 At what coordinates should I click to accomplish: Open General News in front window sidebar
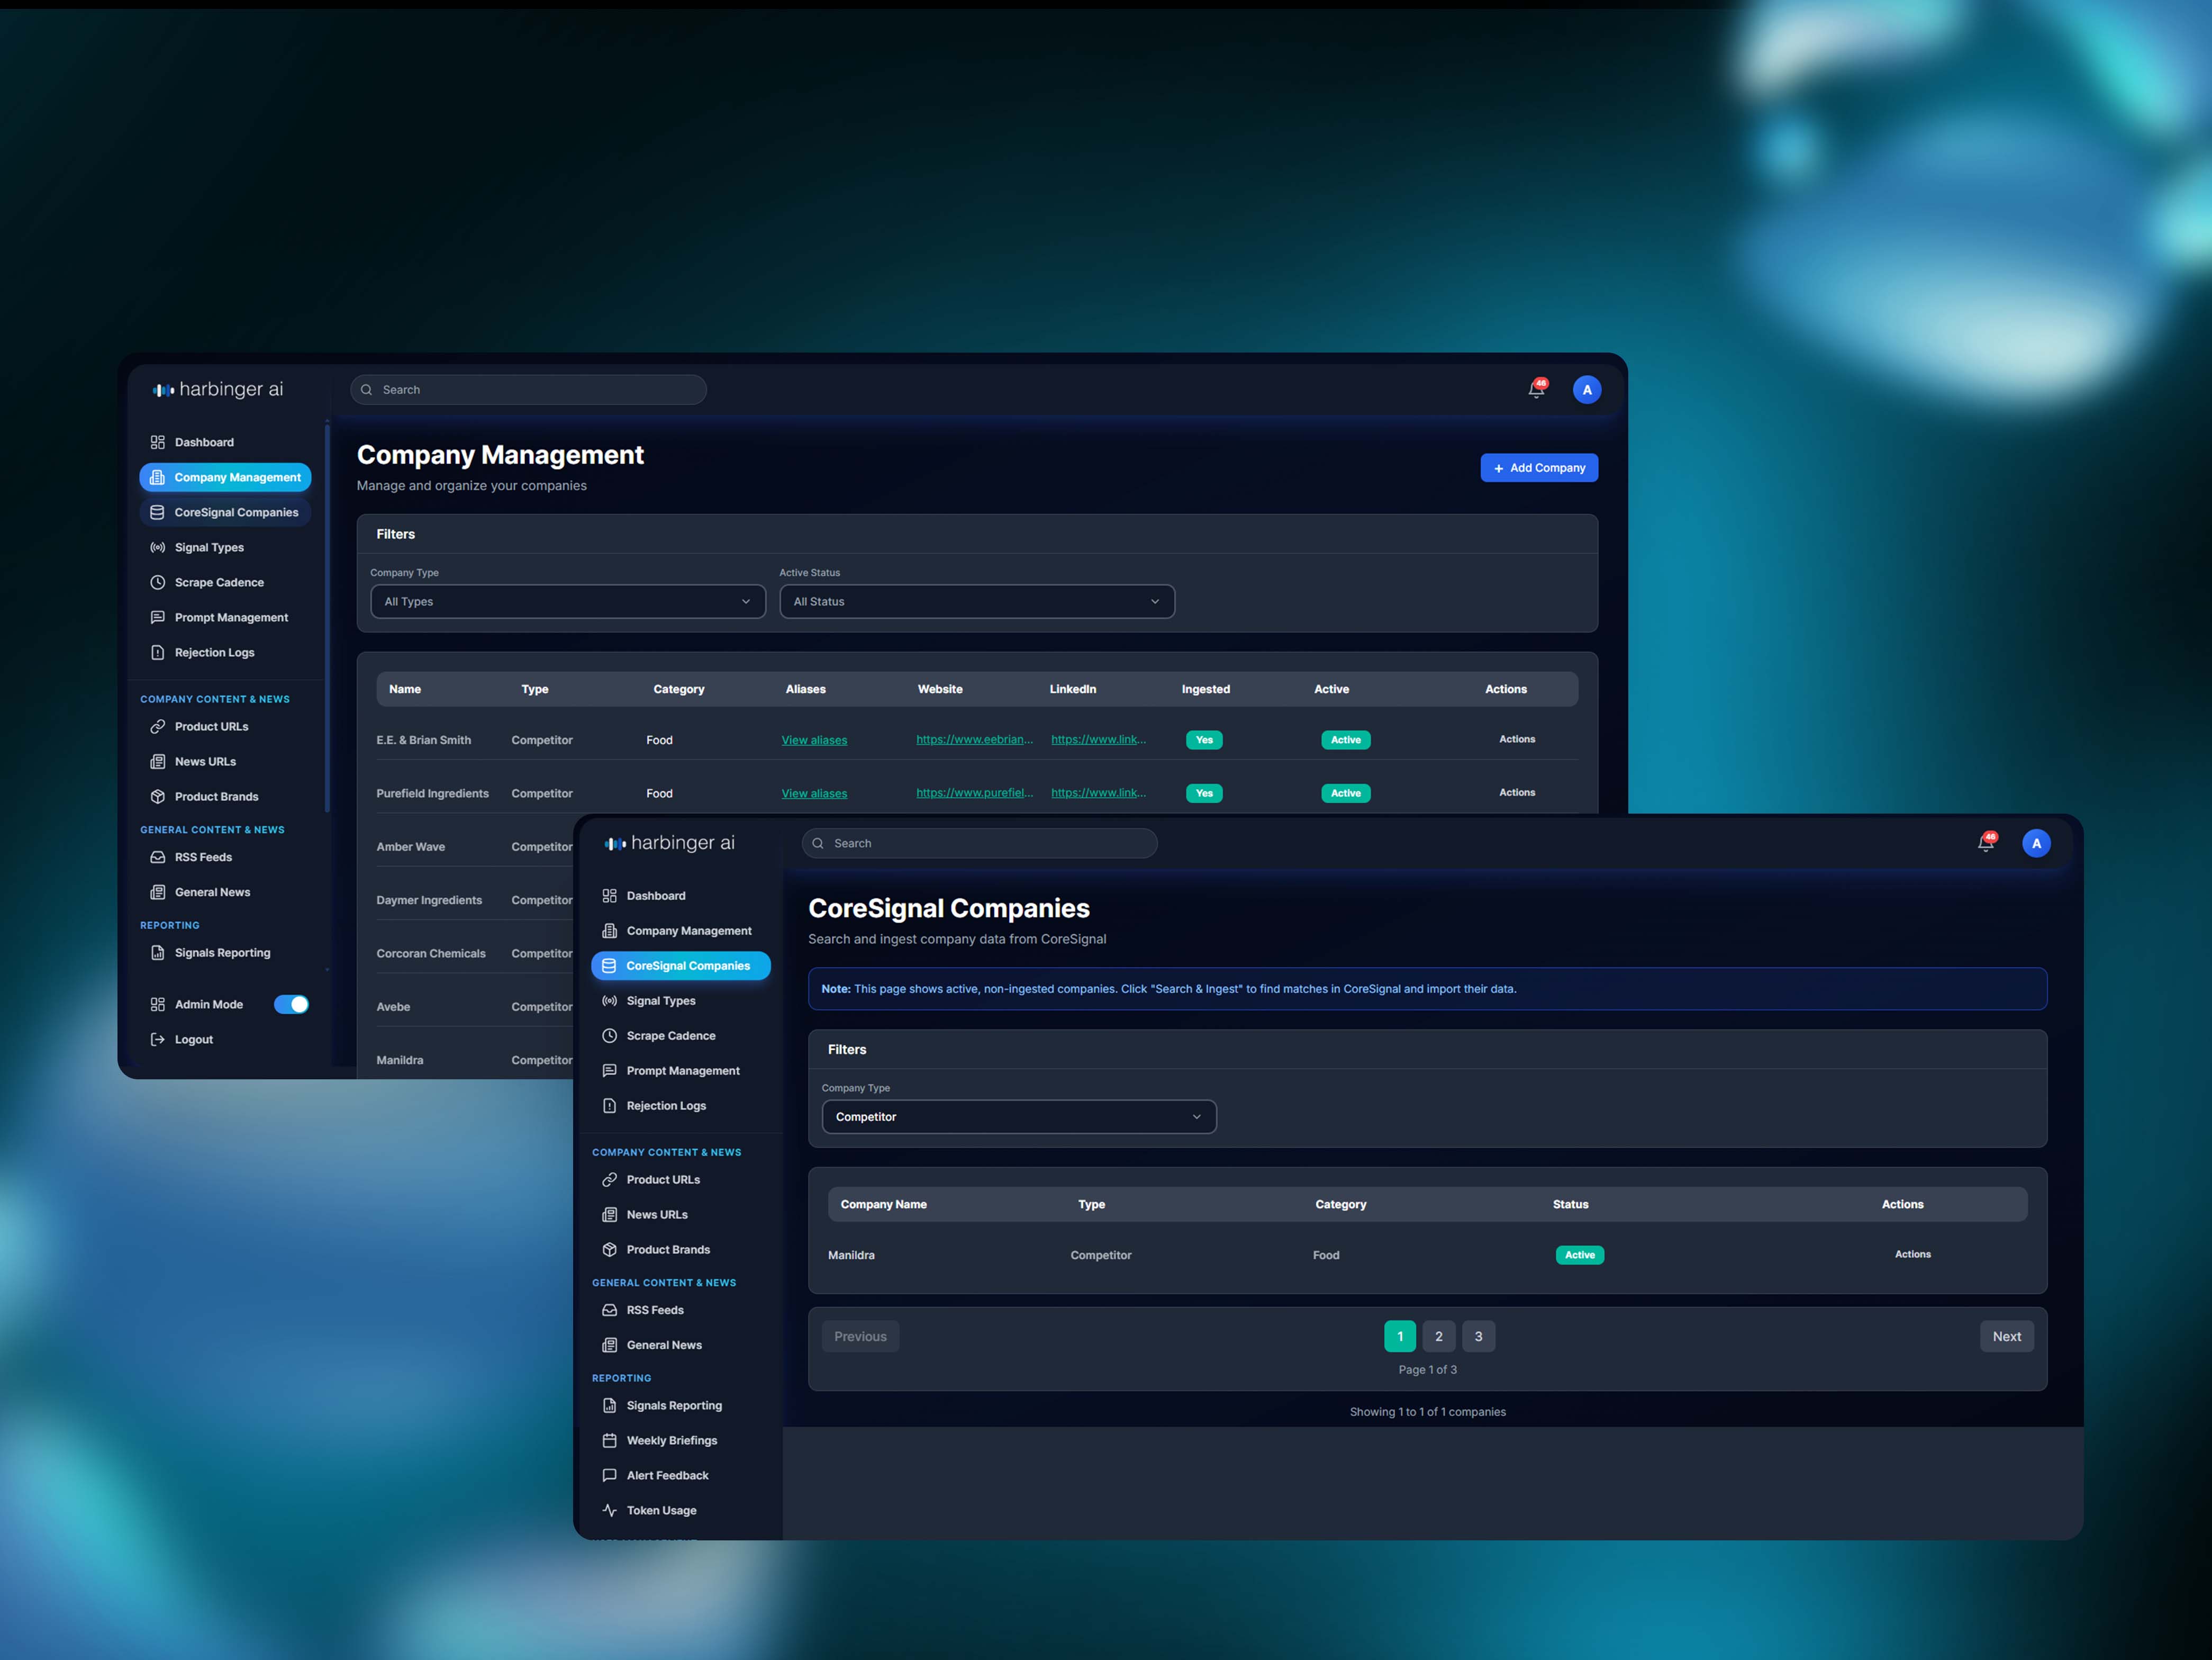point(664,1345)
